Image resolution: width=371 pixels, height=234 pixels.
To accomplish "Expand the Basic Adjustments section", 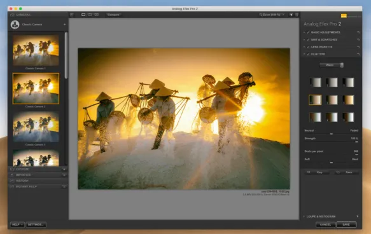I will [x=304, y=32].
